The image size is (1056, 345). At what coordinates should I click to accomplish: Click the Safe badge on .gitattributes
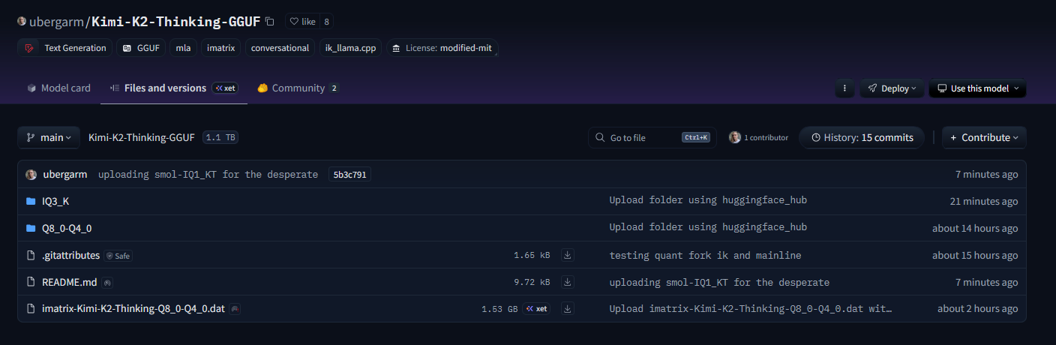point(118,256)
